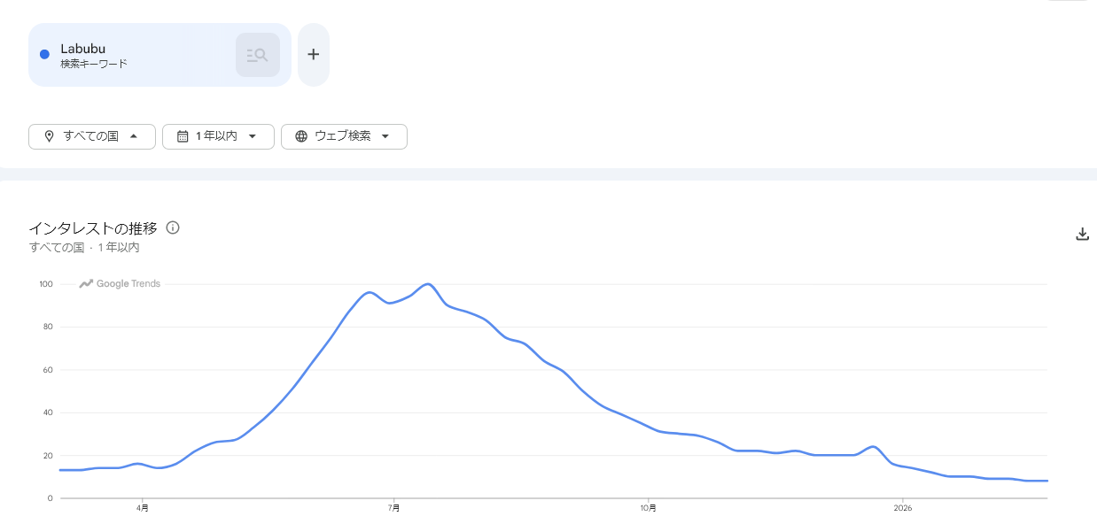Screen dimensions: 1097x524
Task: Expand the すべての国 filter dropdown arrow
Action: (134, 136)
